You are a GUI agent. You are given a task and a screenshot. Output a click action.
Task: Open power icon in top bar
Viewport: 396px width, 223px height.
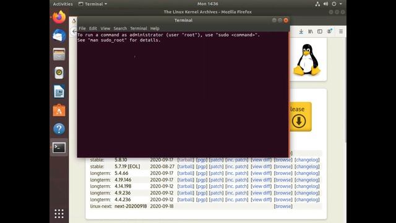334,4
